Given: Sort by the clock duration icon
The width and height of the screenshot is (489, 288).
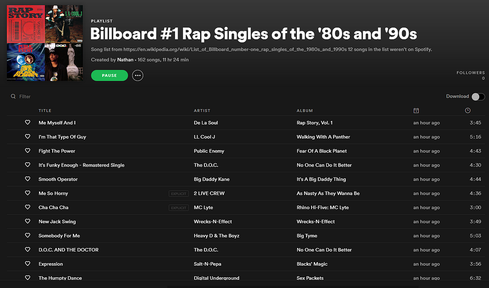Looking at the screenshot, I should click(468, 111).
